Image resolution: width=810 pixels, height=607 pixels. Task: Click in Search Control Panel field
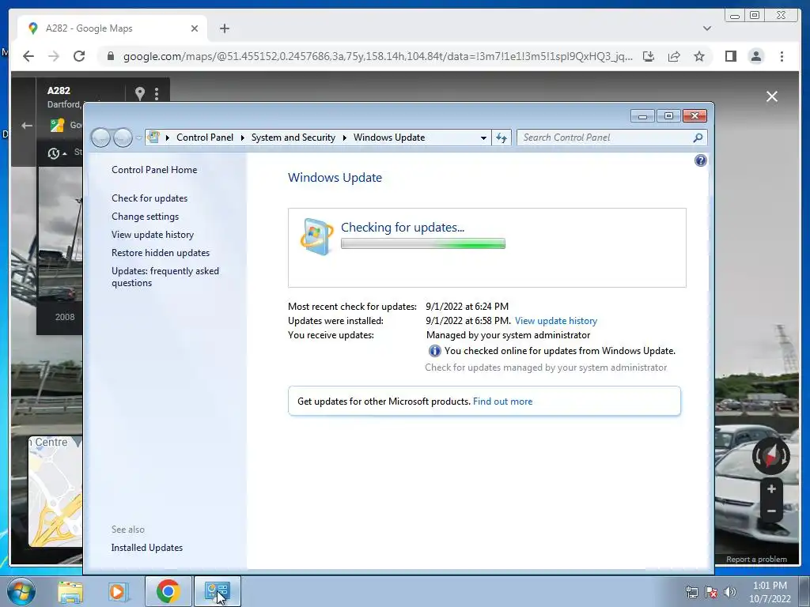coord(604,138)
